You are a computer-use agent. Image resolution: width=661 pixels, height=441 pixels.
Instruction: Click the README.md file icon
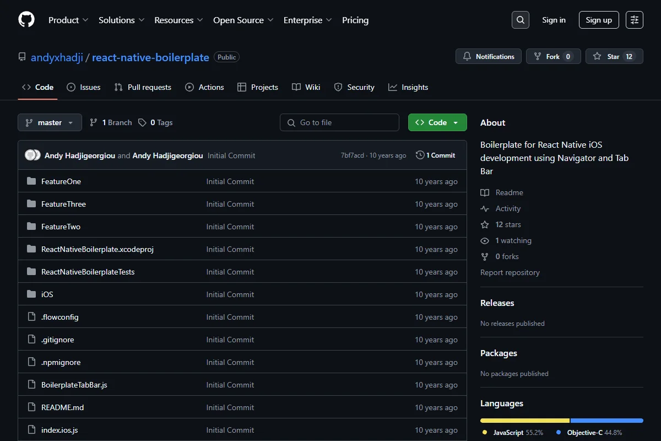click(31, 407)
